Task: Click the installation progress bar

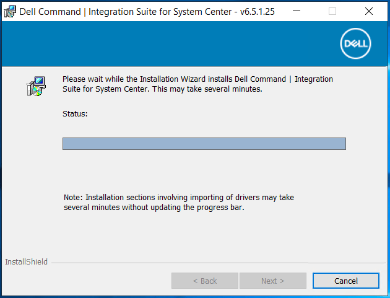Action: [204, 144]
